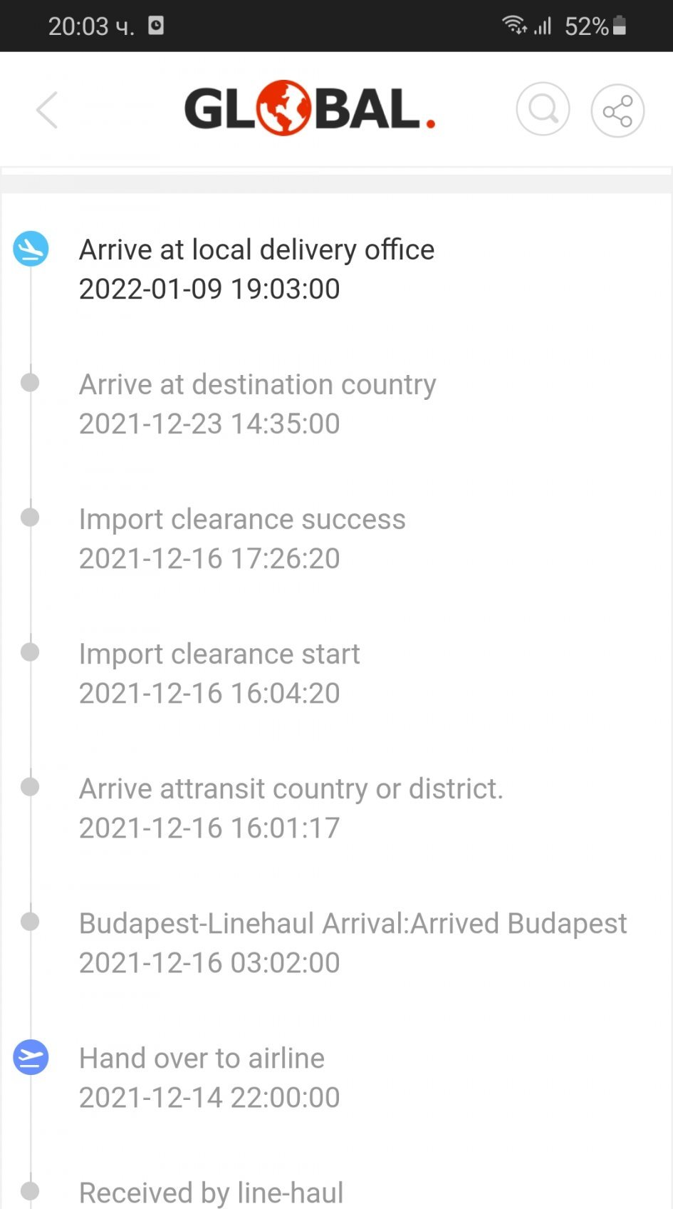Image resolution: width=673 pixels, height=1209 pixels.
Task: Tap 'Budapest-Linehaul Arrival' tracking entry
Action: click(353, 942)
